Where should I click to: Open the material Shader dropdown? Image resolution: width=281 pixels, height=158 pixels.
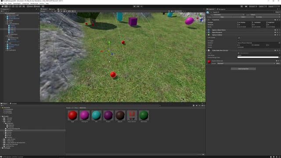pos(246,63)
